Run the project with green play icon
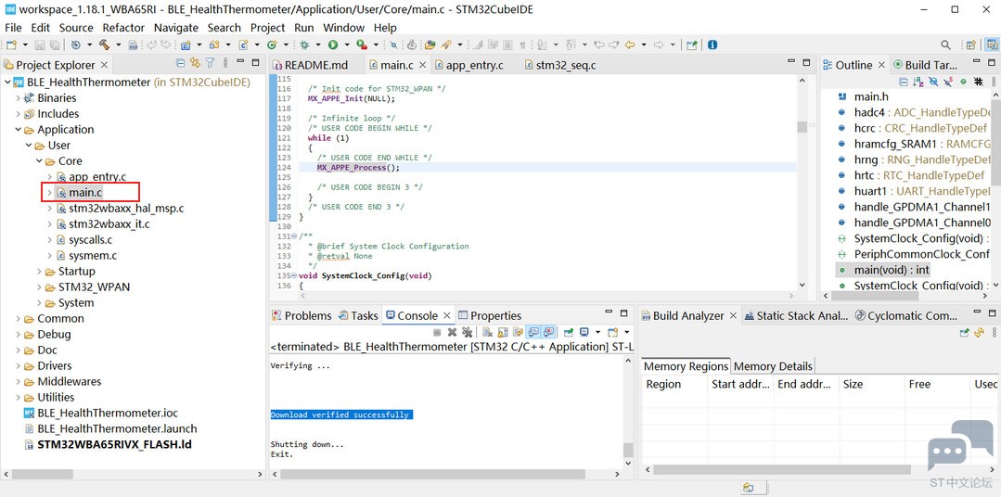The image size is (1001, 497). point(333,45)
